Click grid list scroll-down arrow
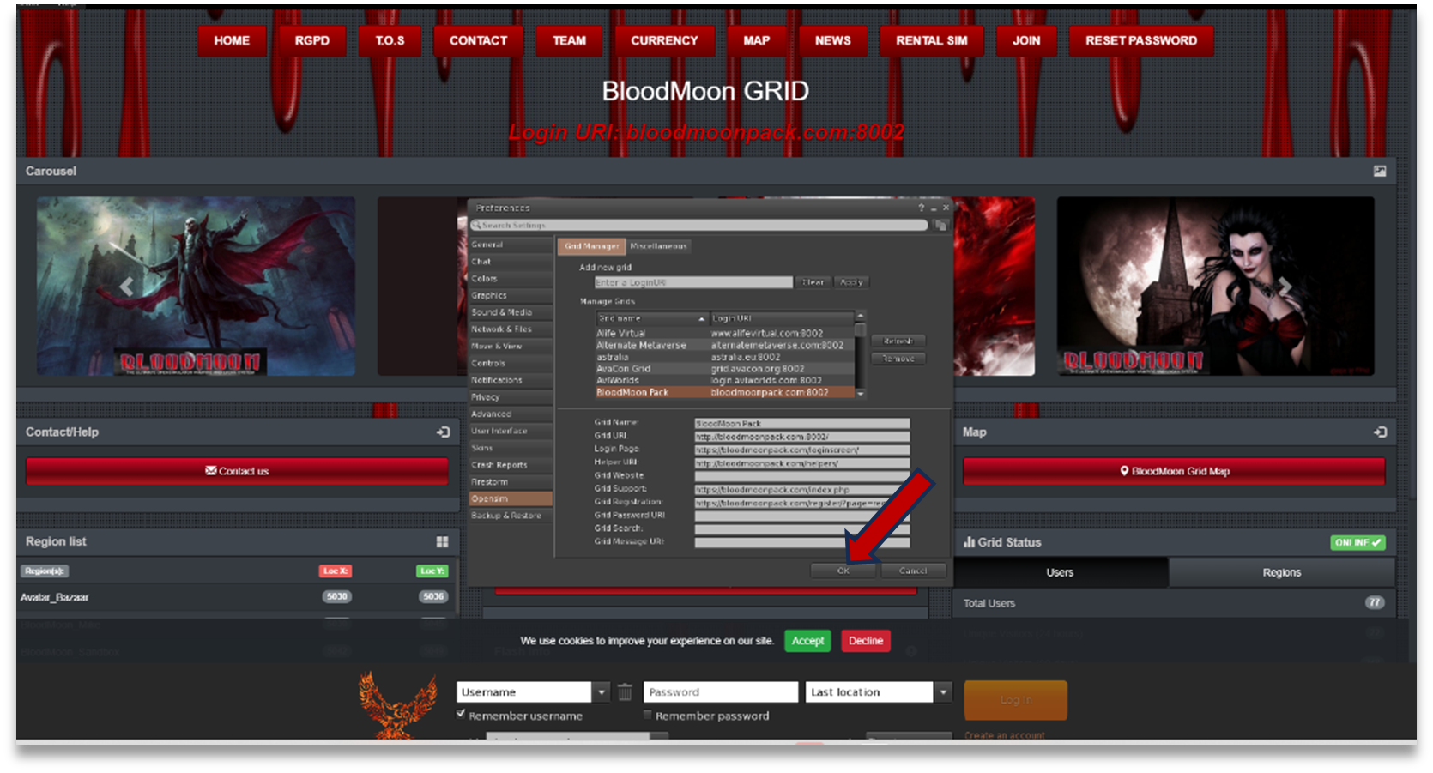The image size is (1433, 773). pyautogui.click(x=860, y=393)
